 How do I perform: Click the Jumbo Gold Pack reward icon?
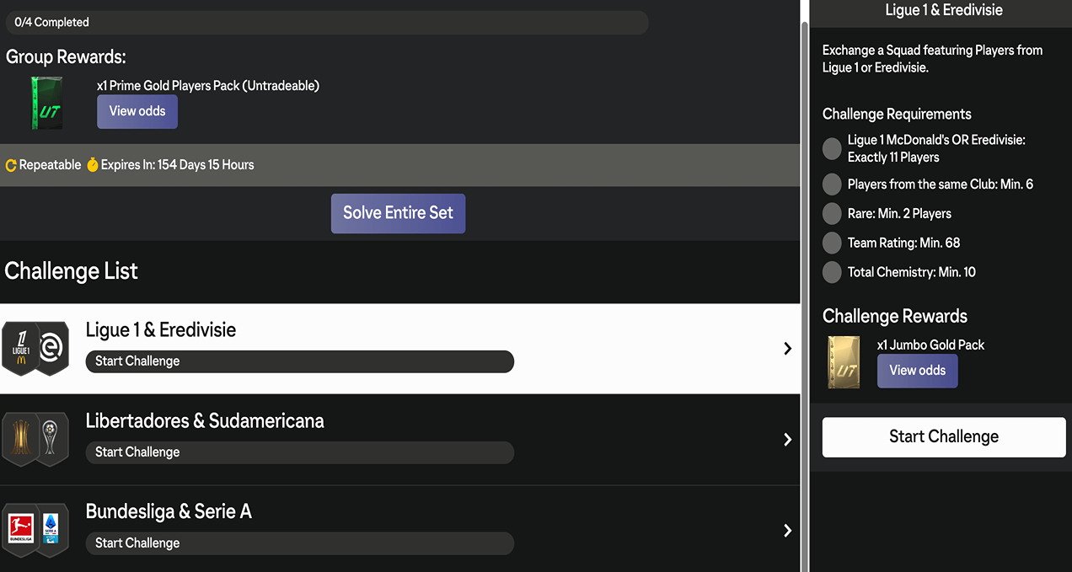[x=844, y=362]
